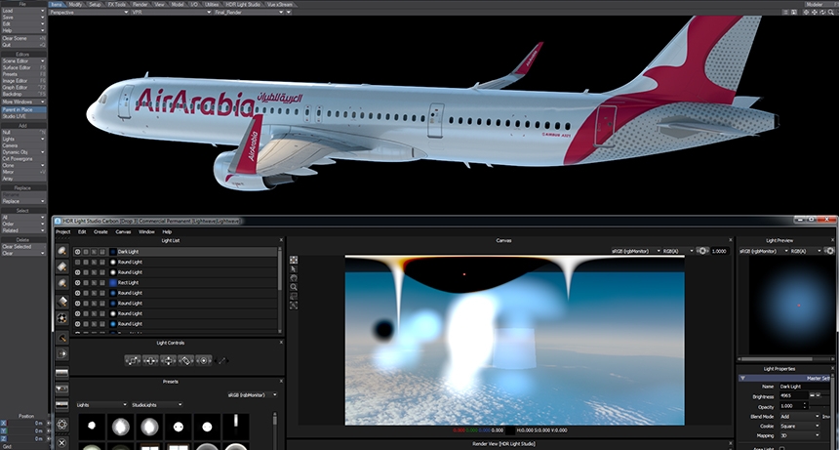
Task: Click the Brightness value field
Action: click(x=793, y=395)
